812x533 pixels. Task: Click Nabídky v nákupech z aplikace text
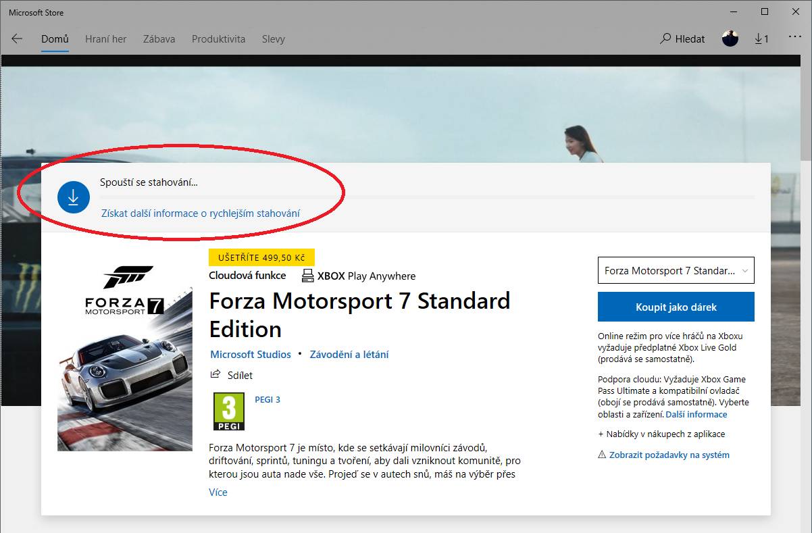click(x=661, y=434)
